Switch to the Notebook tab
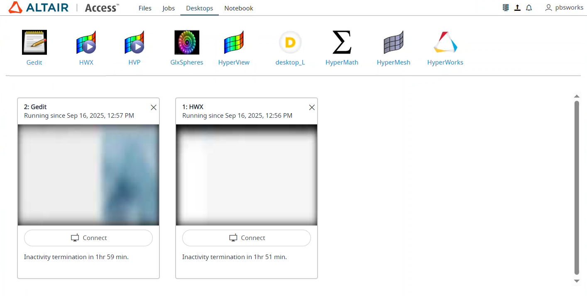Image resolution: width=587 pixels, height=296 pixels. pos(239,8)
